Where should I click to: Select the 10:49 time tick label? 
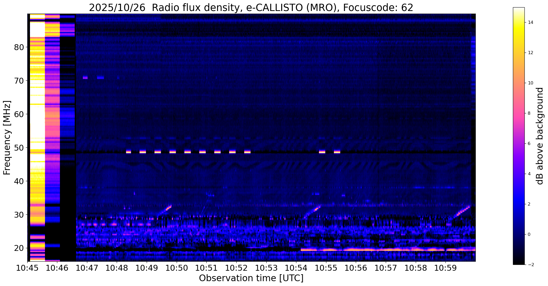pos(147,268)
